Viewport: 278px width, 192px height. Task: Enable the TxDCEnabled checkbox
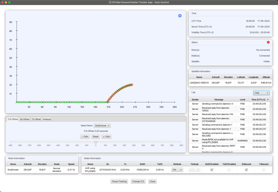229,170
